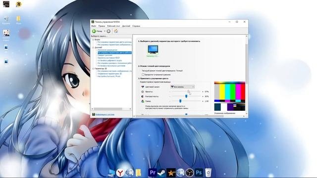317x178 pixels.
Task: Open the image file icon below the anime shortcut
Action: click(6, 48)
